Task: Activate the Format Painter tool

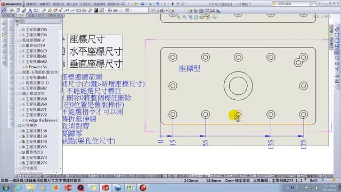Action: click(x=24, y=10)
